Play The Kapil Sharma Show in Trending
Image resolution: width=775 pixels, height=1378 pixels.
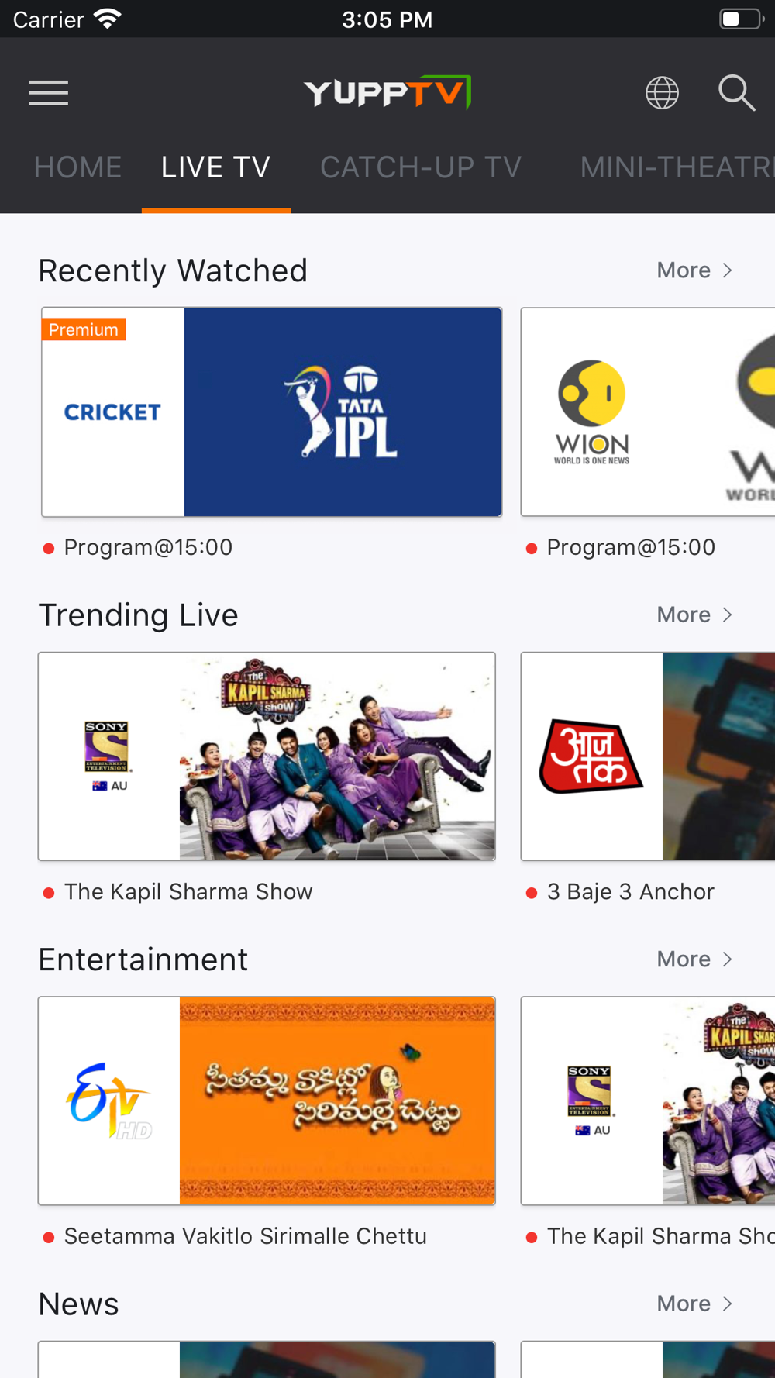point(337,756)
